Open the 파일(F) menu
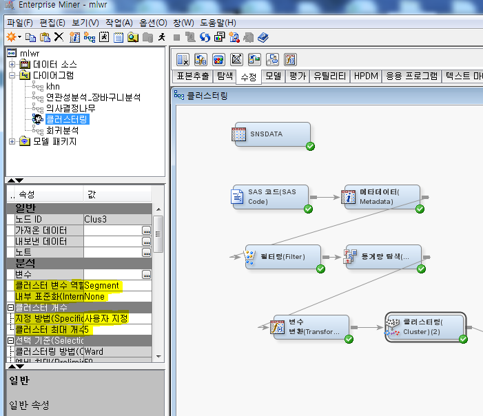 [20, 23]
